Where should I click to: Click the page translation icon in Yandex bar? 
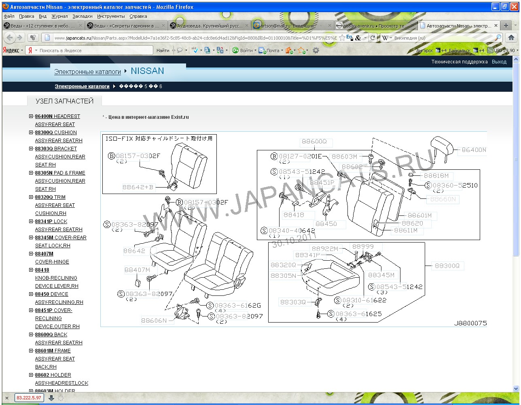(220, 51)
